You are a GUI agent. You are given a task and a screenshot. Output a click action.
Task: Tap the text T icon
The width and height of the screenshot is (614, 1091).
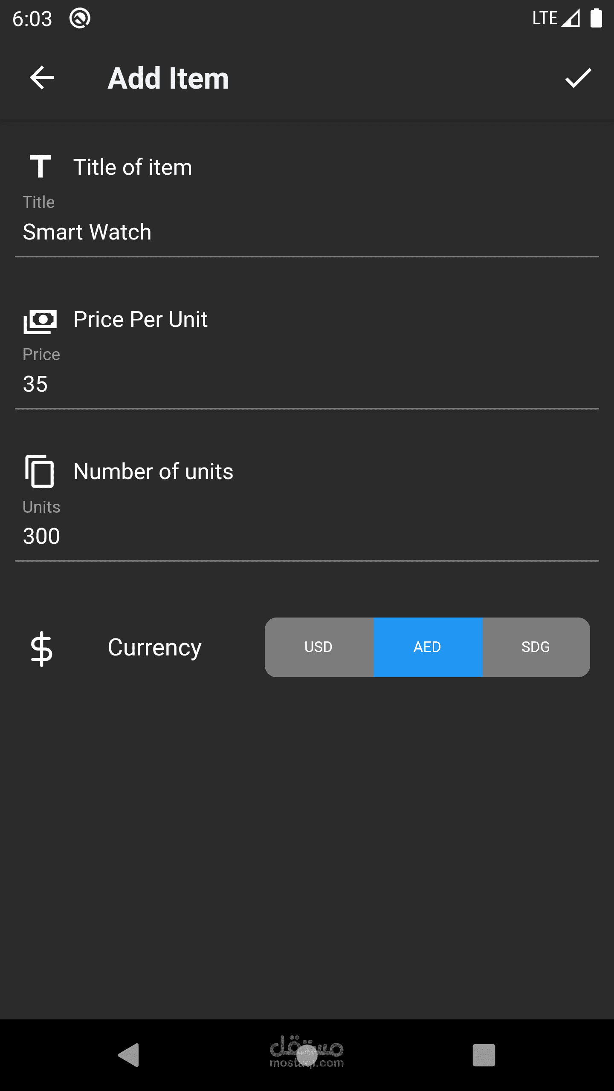[41, 166]
